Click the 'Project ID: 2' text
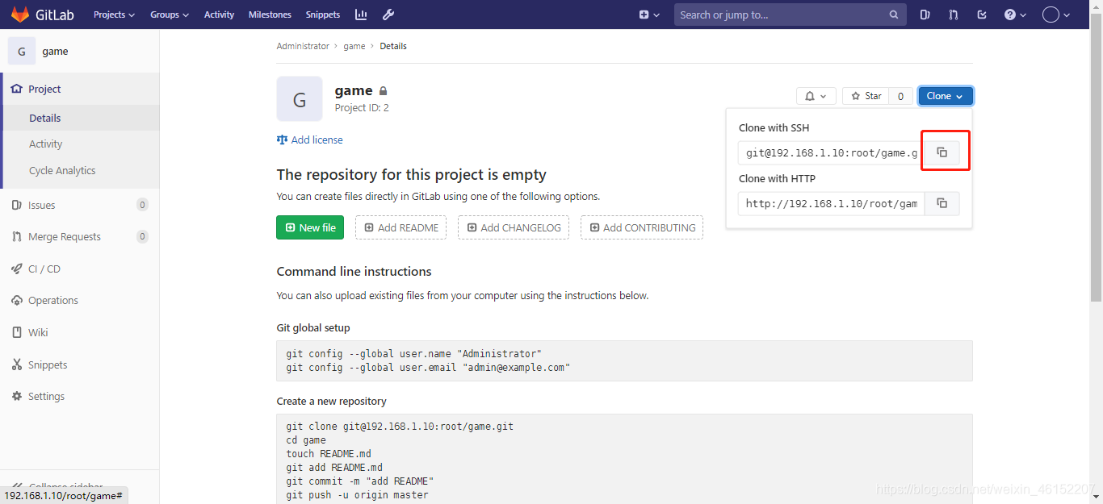 click(362, 107)
